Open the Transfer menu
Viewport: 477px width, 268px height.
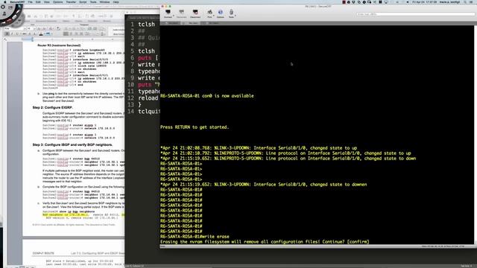pyautogui.click(x=71, y=1)
